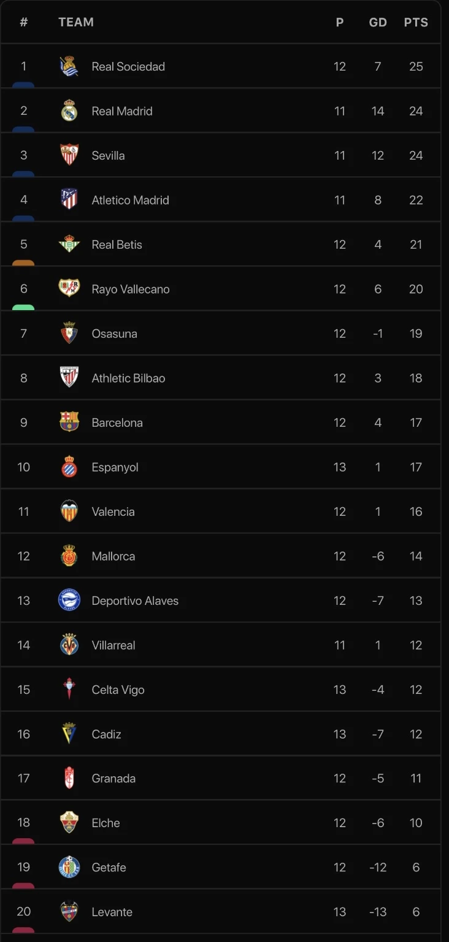Click the Valencia club crest
The width and height of the screenshot is (449, 942).
(x=69, y=512)
